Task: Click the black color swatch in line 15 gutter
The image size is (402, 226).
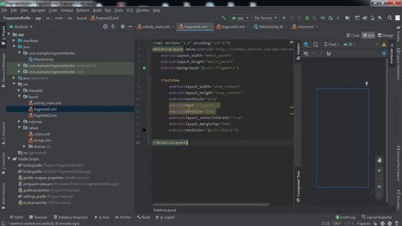Action: pos(144,130)
